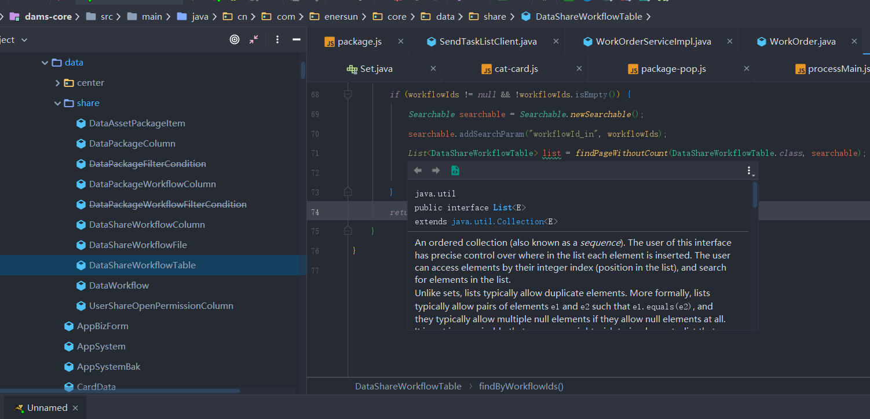This screenshot has height=419, width=870.
Task: Select UserShareOpenPermissionColumn in tree
Action: pos(161,306)
